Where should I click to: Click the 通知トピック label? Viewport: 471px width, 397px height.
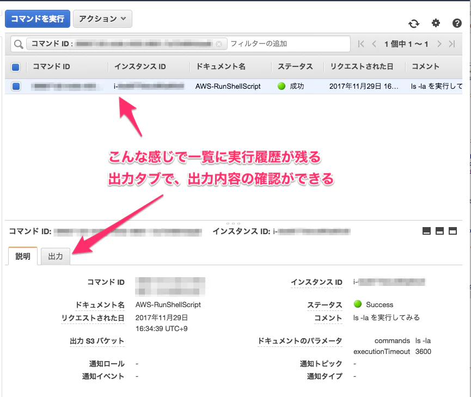(321, 364)
